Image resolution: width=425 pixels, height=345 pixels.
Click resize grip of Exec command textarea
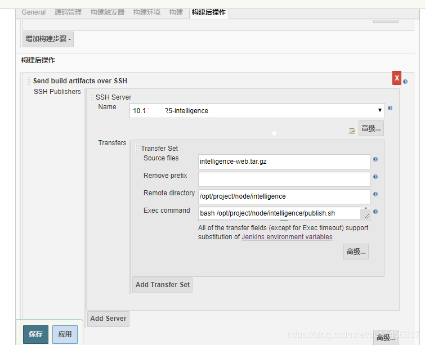coord(366,216)
